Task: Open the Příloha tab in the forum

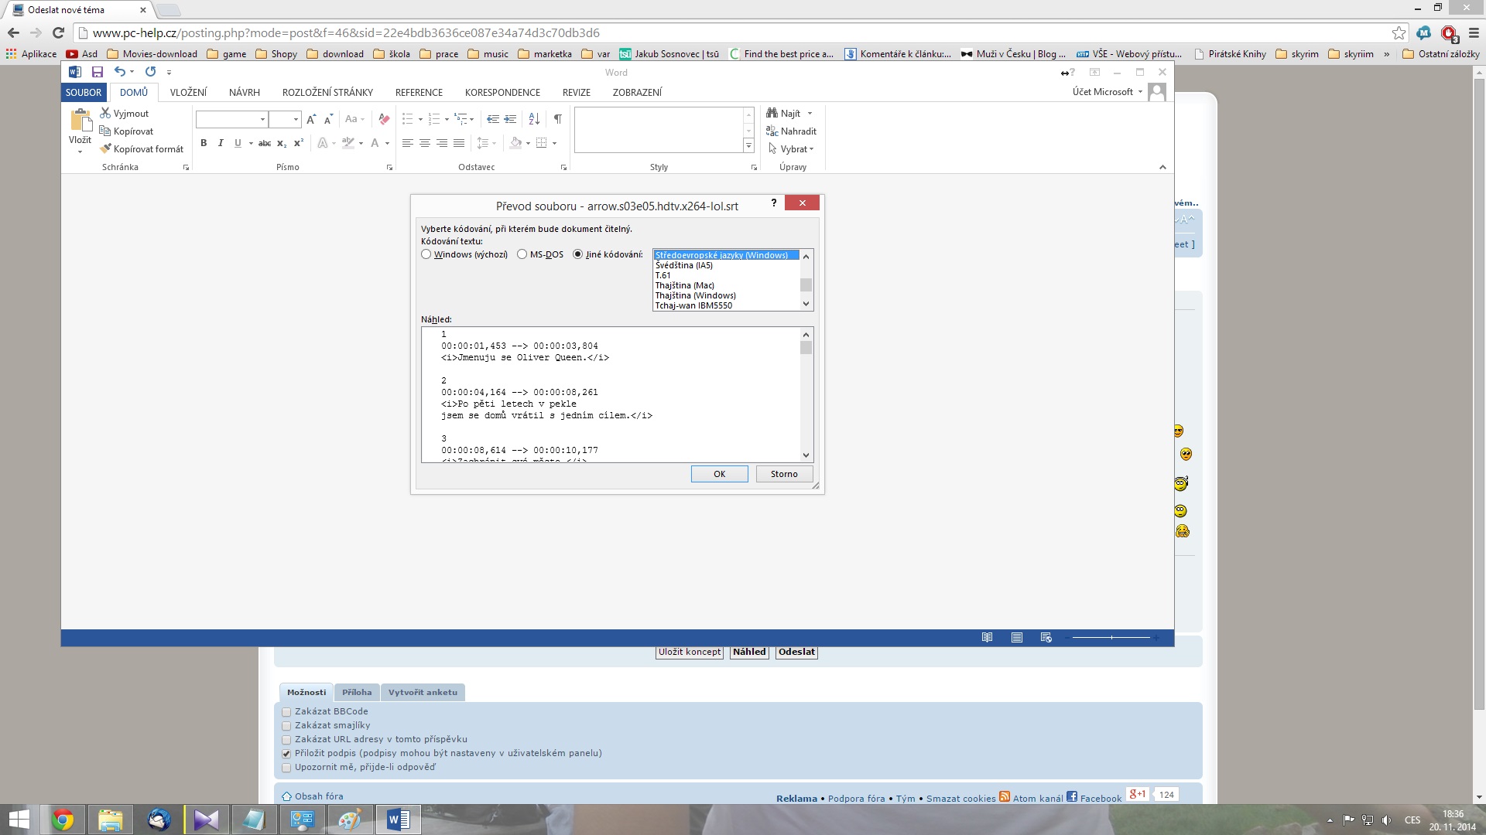Action: pos(357,692)
